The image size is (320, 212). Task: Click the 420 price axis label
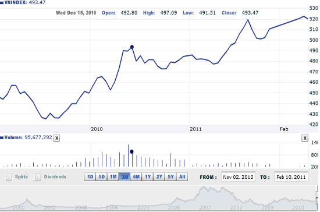click(x=314, y=125)
